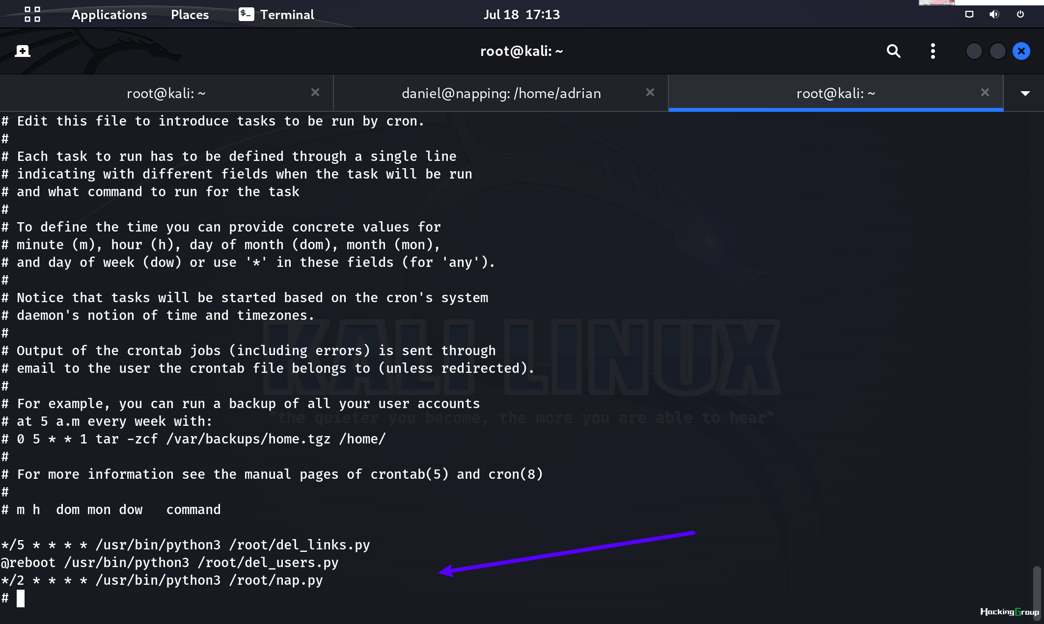The image size is (1044, 624).
Task: Open a new terminal tab with the plus icon
Action: click(23, 51)
